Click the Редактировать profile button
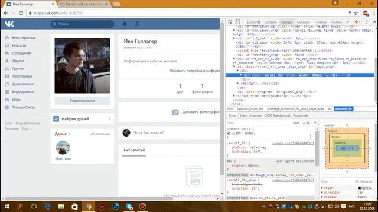Image resolution: width=378 pixels, height=212 pixels. (82, 101)
